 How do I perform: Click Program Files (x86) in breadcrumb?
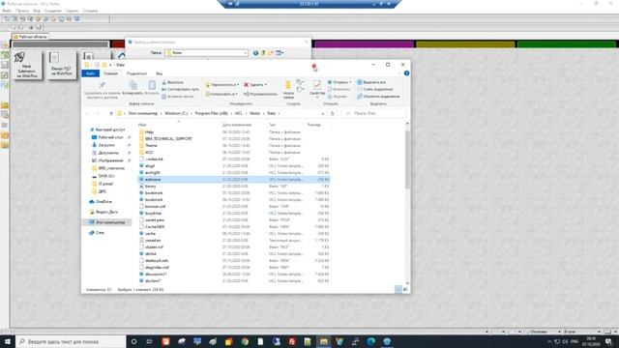211,113
